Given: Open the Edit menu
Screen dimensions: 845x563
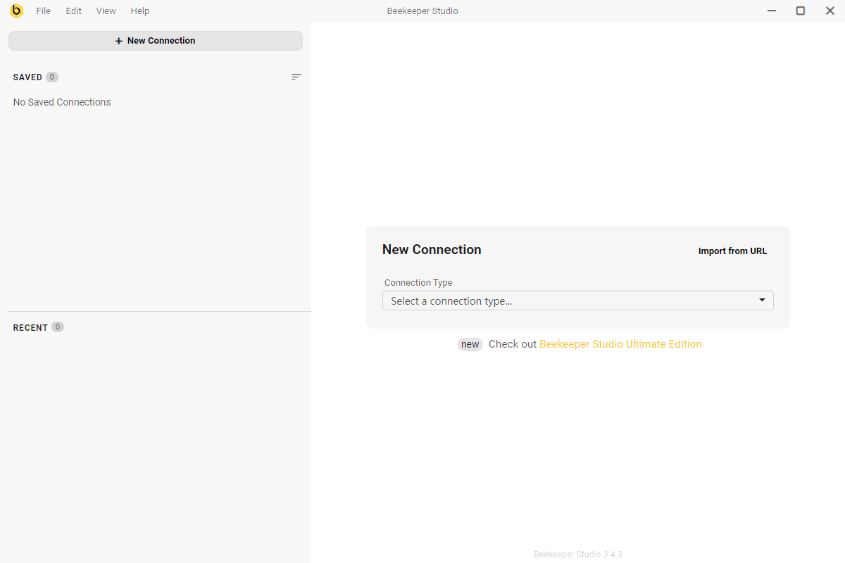Looking at the screenshot, I should coord(74,11).
